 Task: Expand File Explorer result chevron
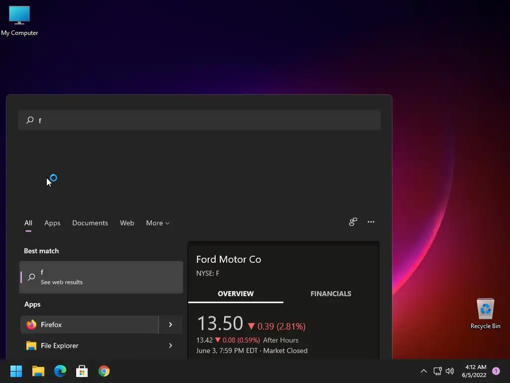click(x=170, y=346)
